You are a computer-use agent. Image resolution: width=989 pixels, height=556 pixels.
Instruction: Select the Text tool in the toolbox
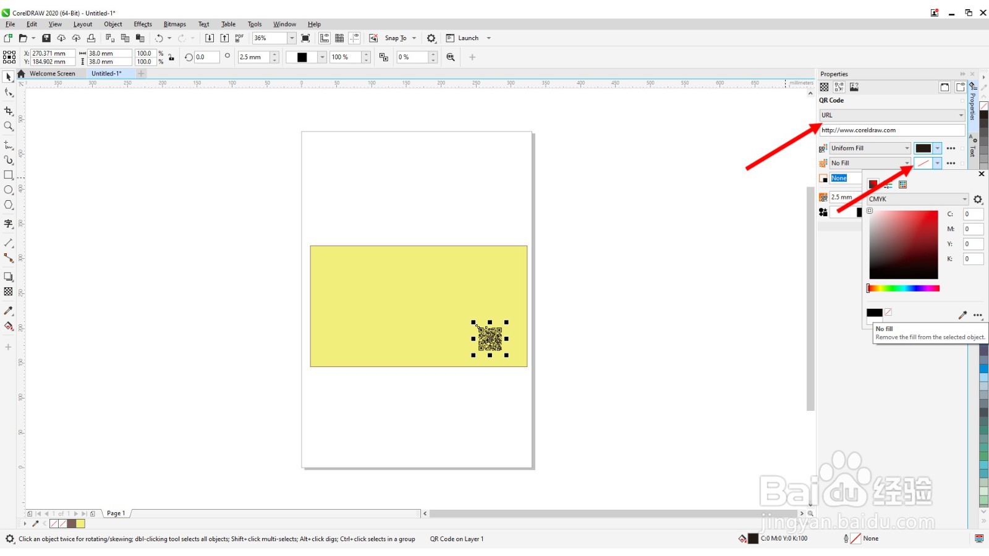tap(9, 224)
